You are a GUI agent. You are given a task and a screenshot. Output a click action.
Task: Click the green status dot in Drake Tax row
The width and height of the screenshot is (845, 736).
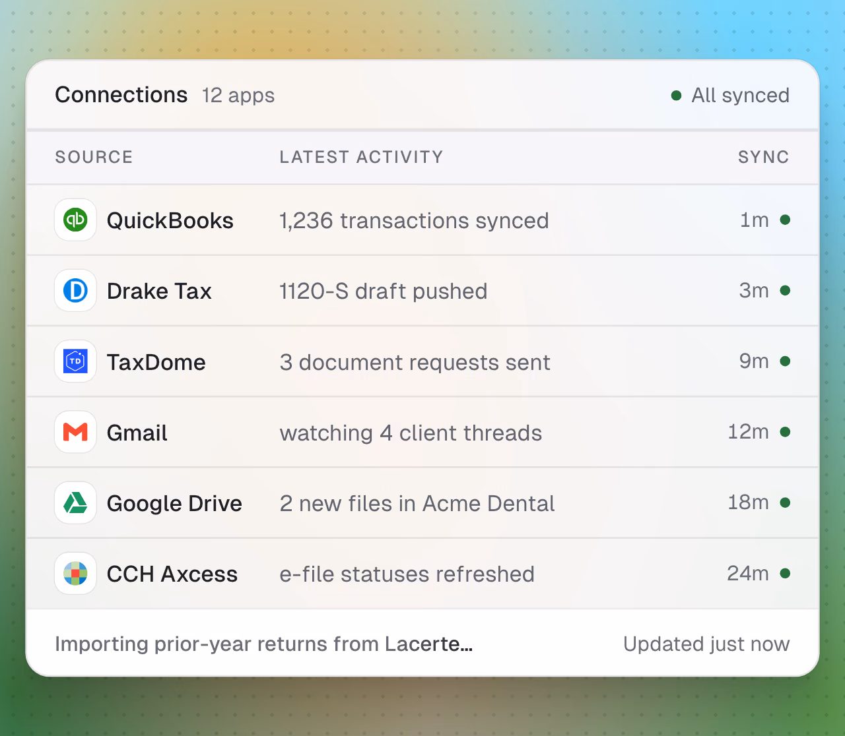[785, 290]
